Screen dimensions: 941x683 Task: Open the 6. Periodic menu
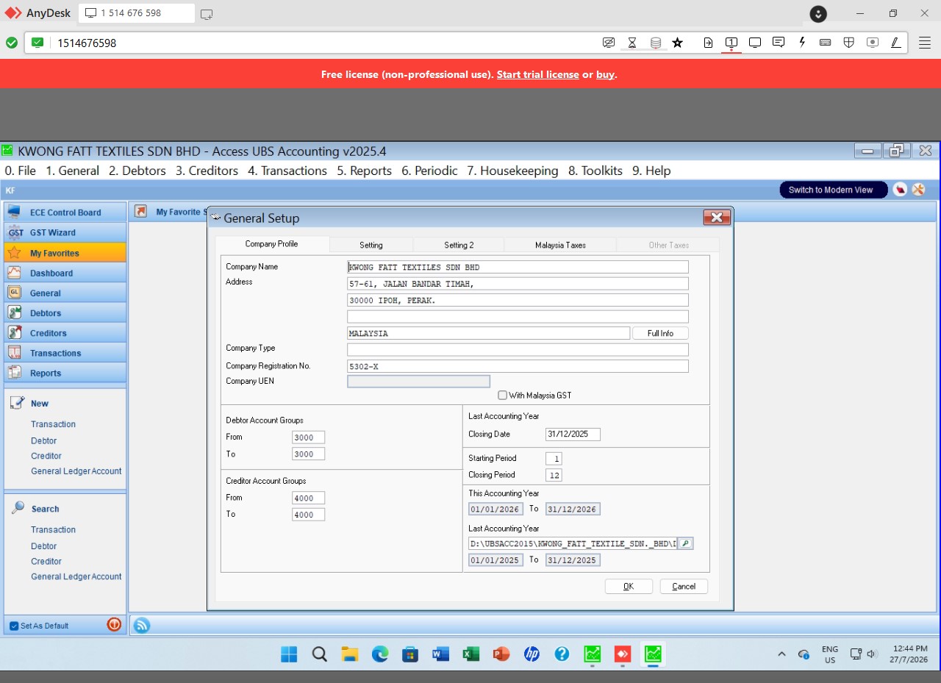pyautogui.click(x=429, y=171)
